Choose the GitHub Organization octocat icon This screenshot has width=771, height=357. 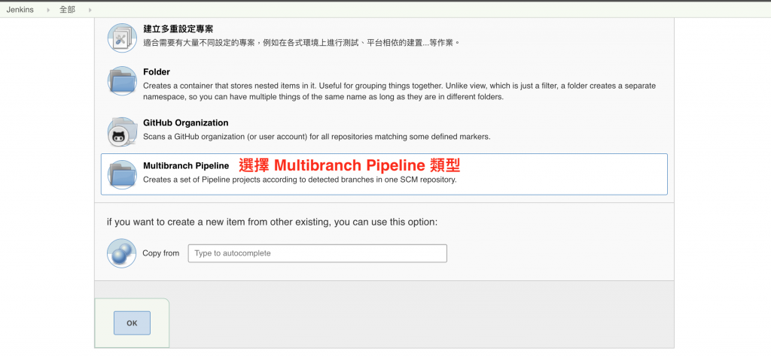coord(122,132)
